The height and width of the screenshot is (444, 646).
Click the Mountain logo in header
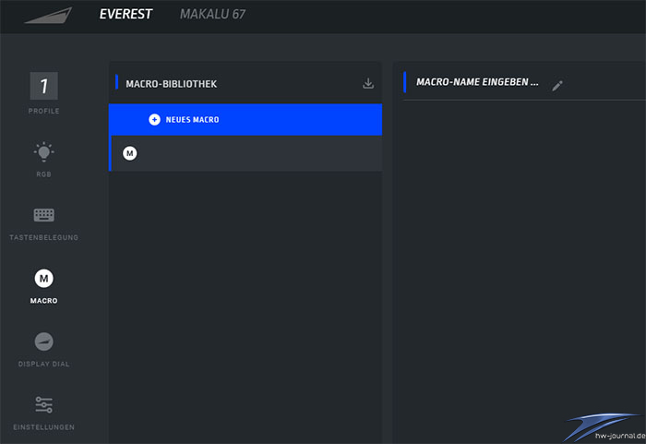pos(48,16)
